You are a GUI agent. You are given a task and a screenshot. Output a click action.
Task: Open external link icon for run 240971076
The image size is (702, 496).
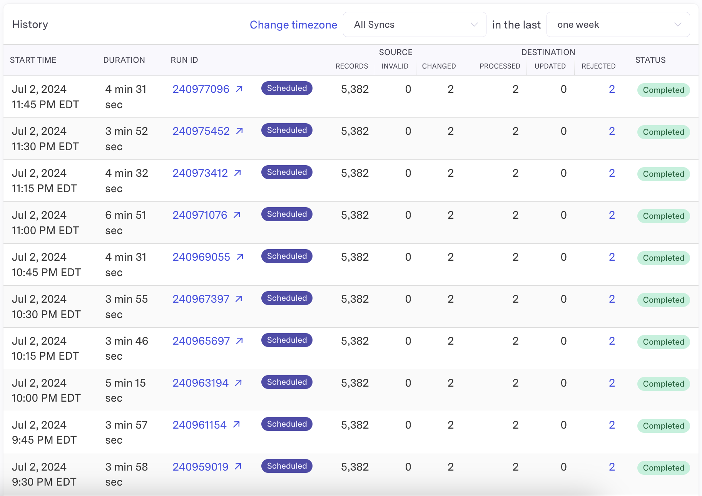[237, 215]
